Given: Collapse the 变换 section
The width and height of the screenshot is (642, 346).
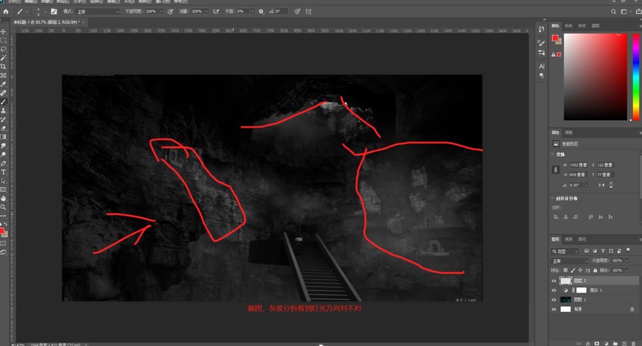Looking at the screenshot, I should [553, 155].
